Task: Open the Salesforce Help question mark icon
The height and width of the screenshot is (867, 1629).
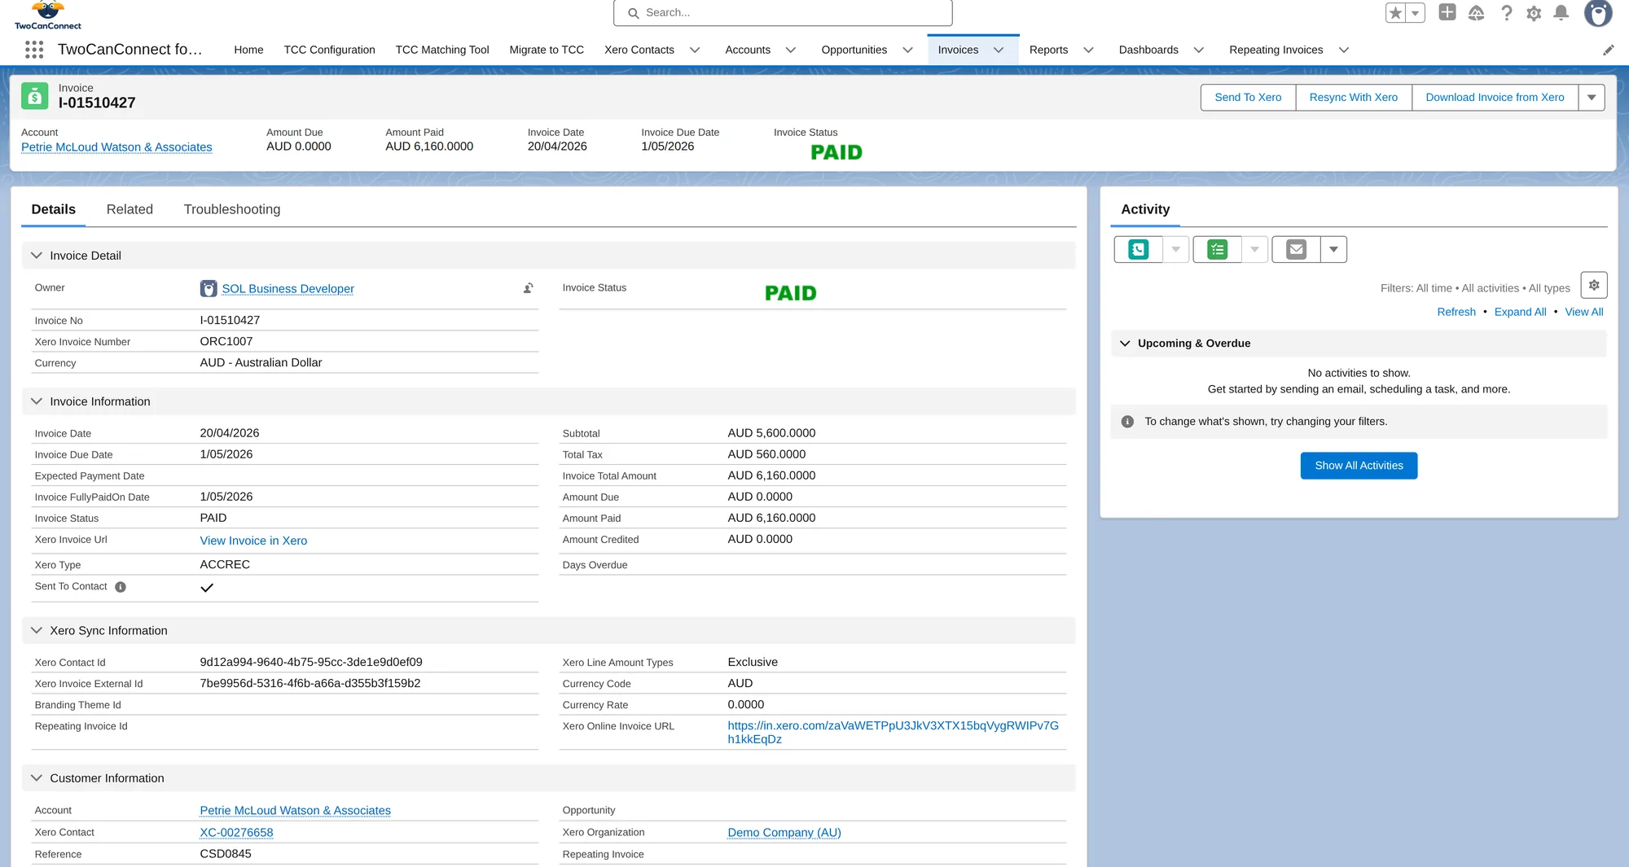Action: [1507, 13]
